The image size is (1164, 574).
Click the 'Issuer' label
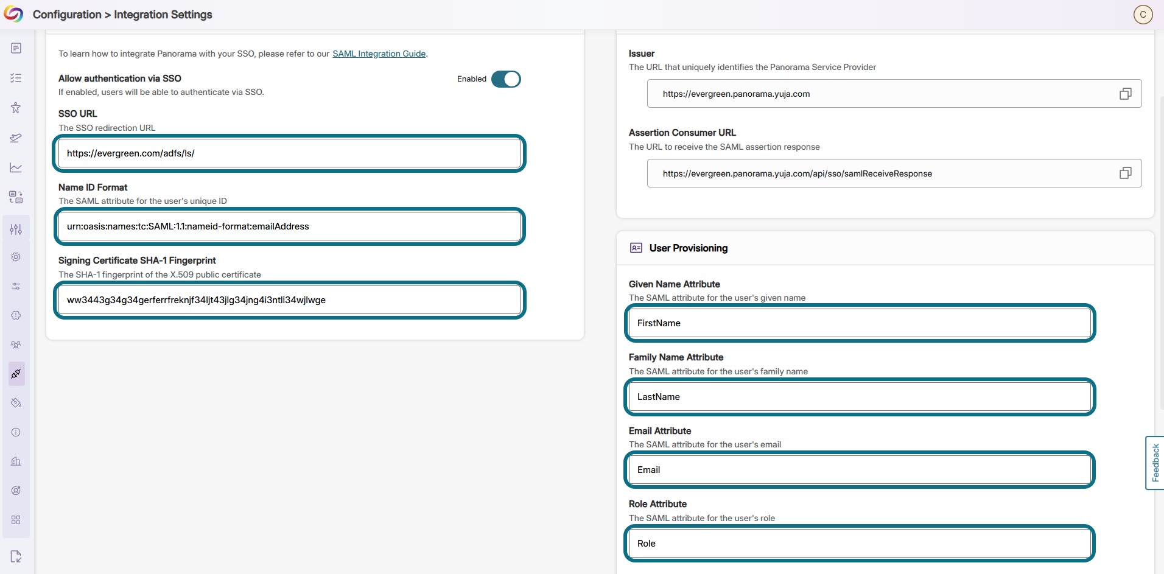click(x=642, y=54)
